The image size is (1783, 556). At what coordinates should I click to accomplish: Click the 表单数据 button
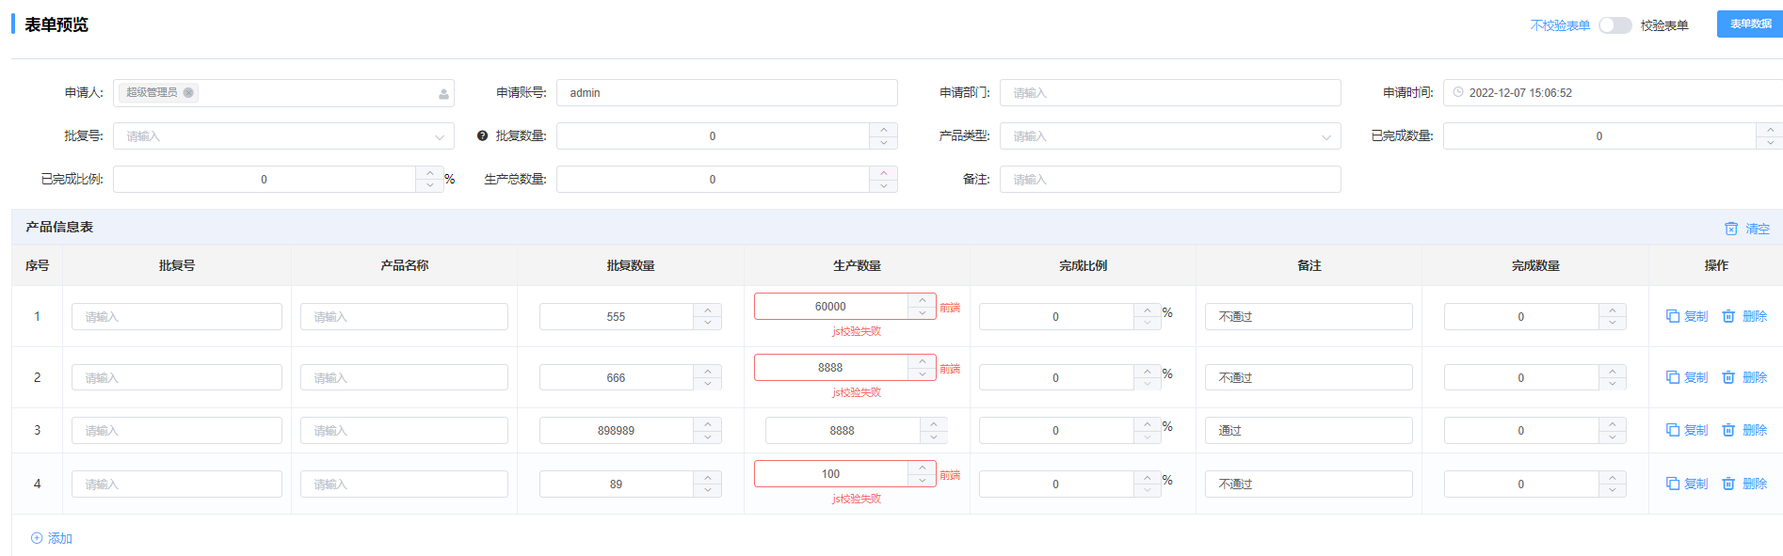[x=1750, y=24]
